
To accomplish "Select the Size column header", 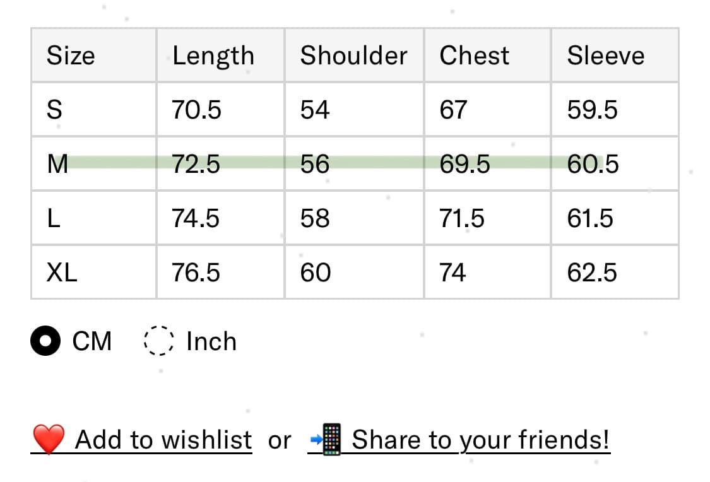I will point(71,56).
